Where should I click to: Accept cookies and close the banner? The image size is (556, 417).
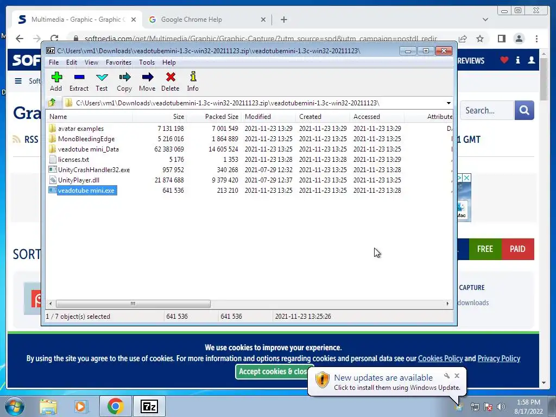[x=273, y=371]
